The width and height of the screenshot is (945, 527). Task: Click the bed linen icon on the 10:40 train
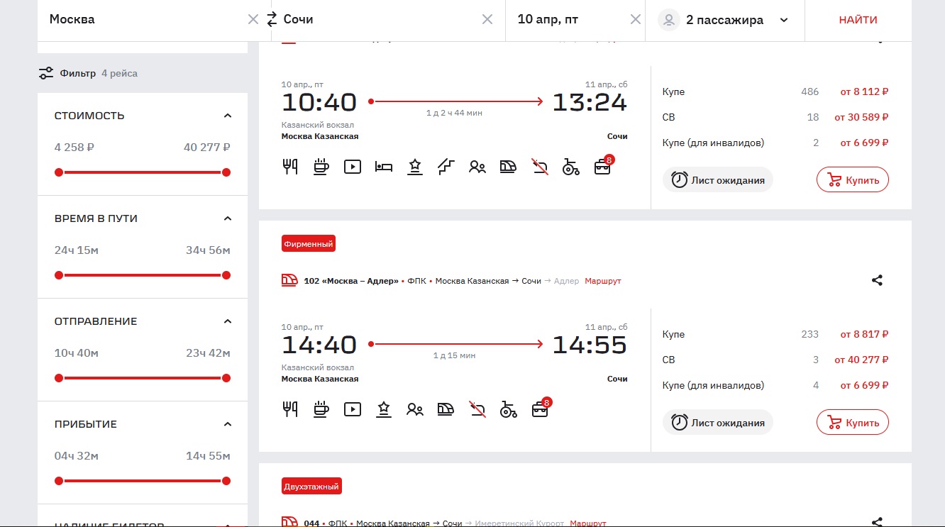tap(384, 167)
